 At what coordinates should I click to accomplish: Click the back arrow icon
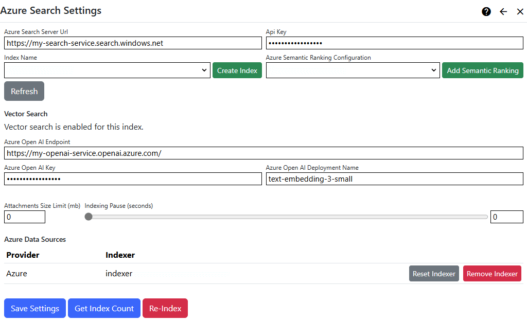(503, 11)
